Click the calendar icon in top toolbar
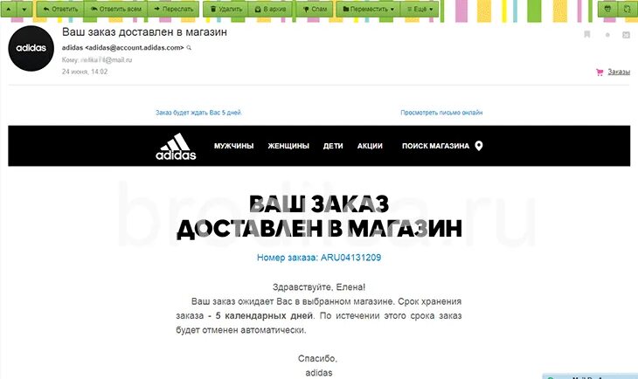The height and width of the screenshot is (379, 638). tap(607, 9)
